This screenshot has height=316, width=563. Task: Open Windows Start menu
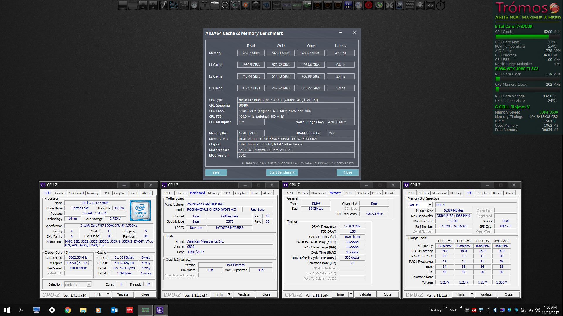(7, 310)
